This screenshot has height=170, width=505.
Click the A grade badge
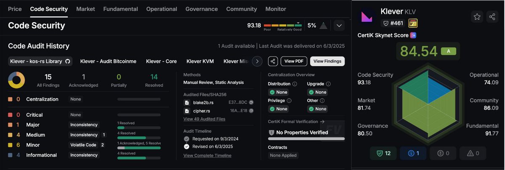(448, 51)
